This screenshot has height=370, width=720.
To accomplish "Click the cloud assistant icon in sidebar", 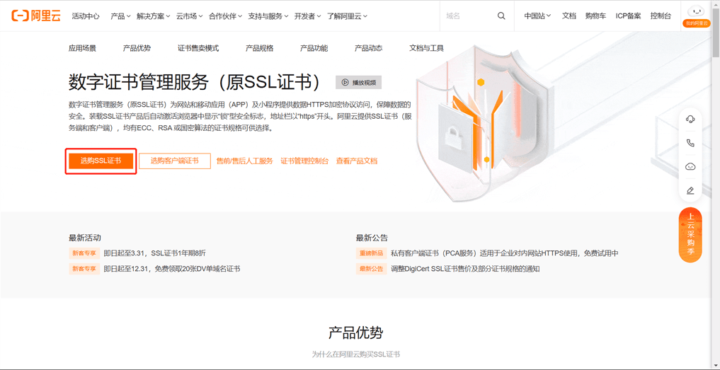I will 690,167.
